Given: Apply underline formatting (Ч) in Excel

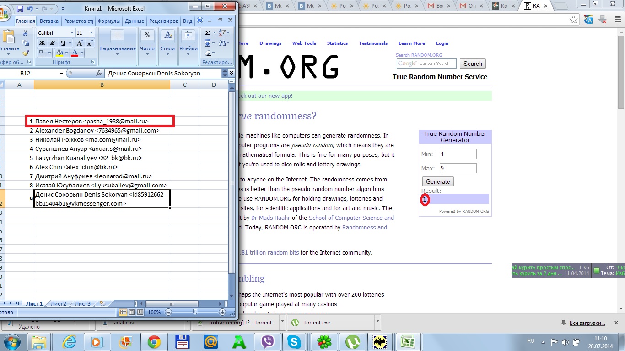Looking at the screenshot, I should 63,43.
